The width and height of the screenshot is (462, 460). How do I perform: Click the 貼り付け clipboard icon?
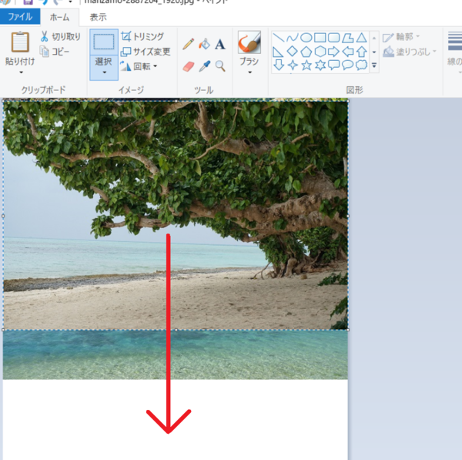pyautogui.click(x=20, y=42)
